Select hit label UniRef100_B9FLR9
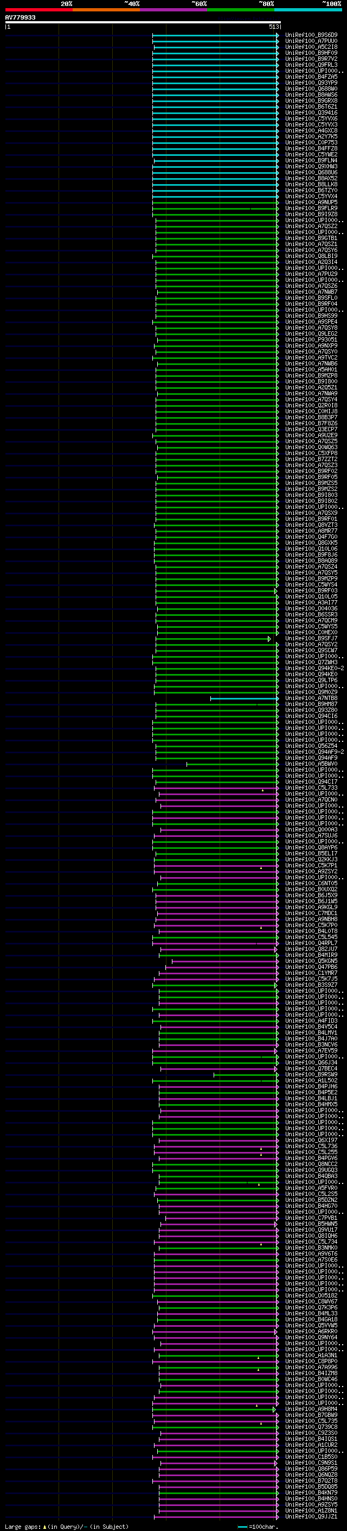This screenshot has height=1531, width=347. click(311, 208)
